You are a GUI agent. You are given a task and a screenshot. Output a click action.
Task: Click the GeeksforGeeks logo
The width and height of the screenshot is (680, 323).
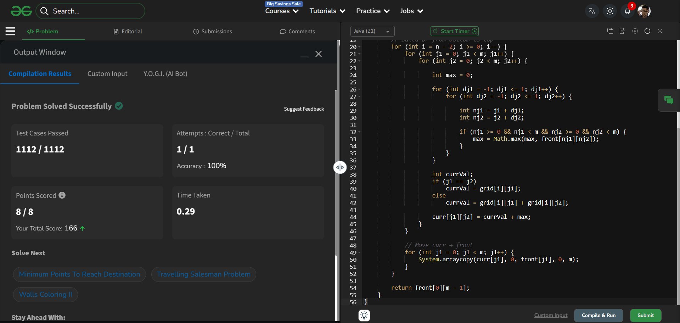coord(21,11)
